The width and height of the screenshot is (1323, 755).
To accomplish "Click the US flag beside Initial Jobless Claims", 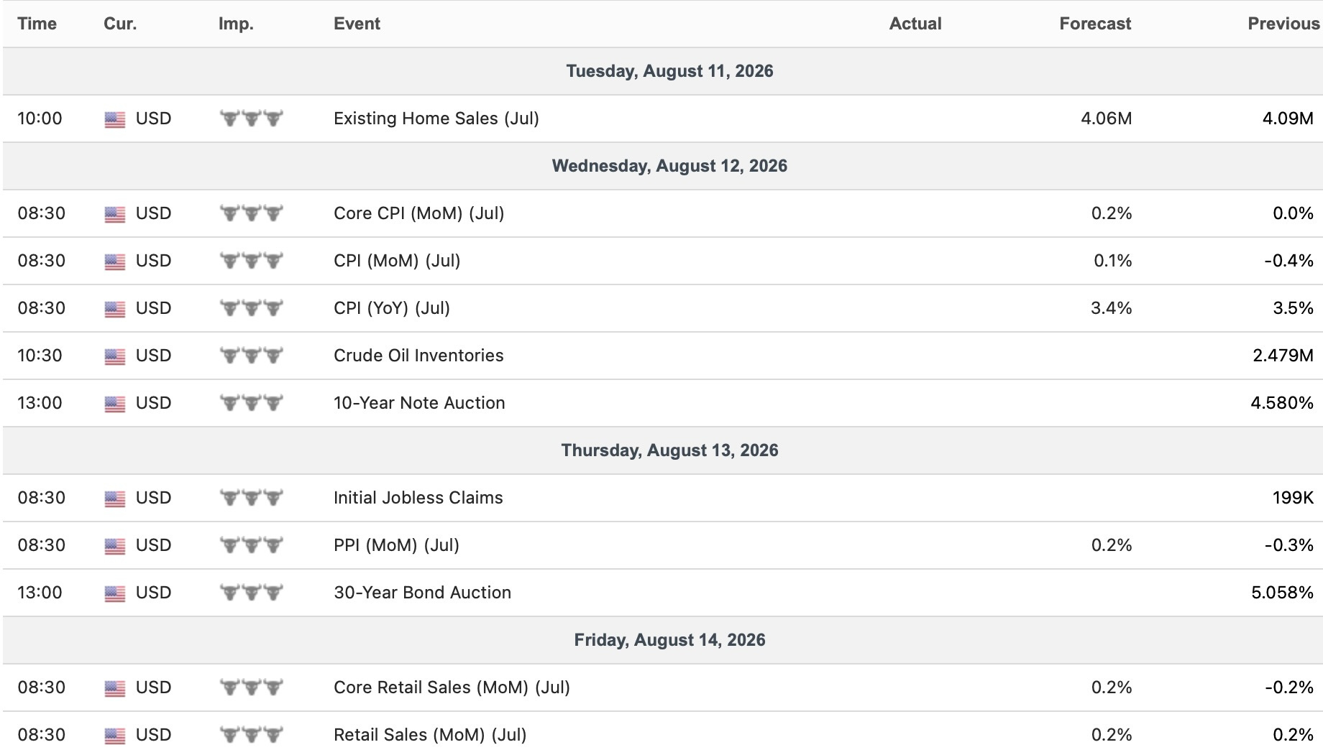I will (x=115, y=499).
